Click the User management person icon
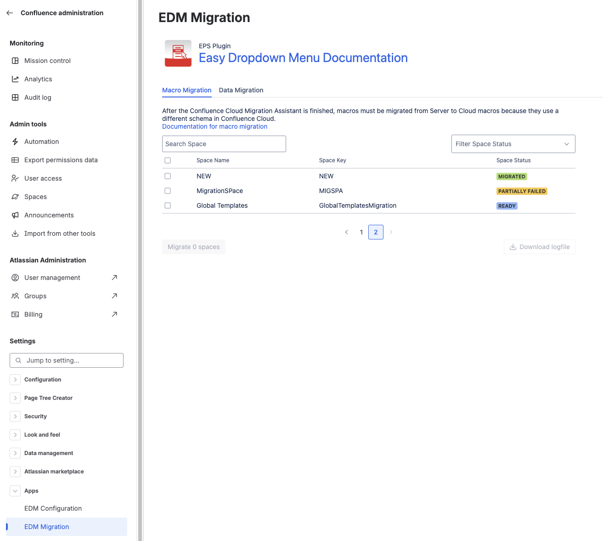603x541 pixels. (15, 278)
